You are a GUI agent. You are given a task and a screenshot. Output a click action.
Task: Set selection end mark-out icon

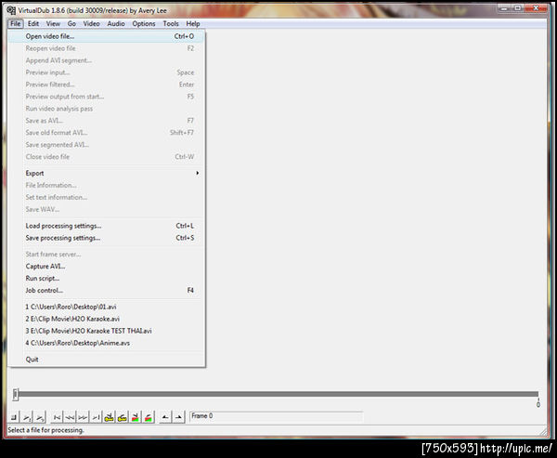click(x=178, y=417)
